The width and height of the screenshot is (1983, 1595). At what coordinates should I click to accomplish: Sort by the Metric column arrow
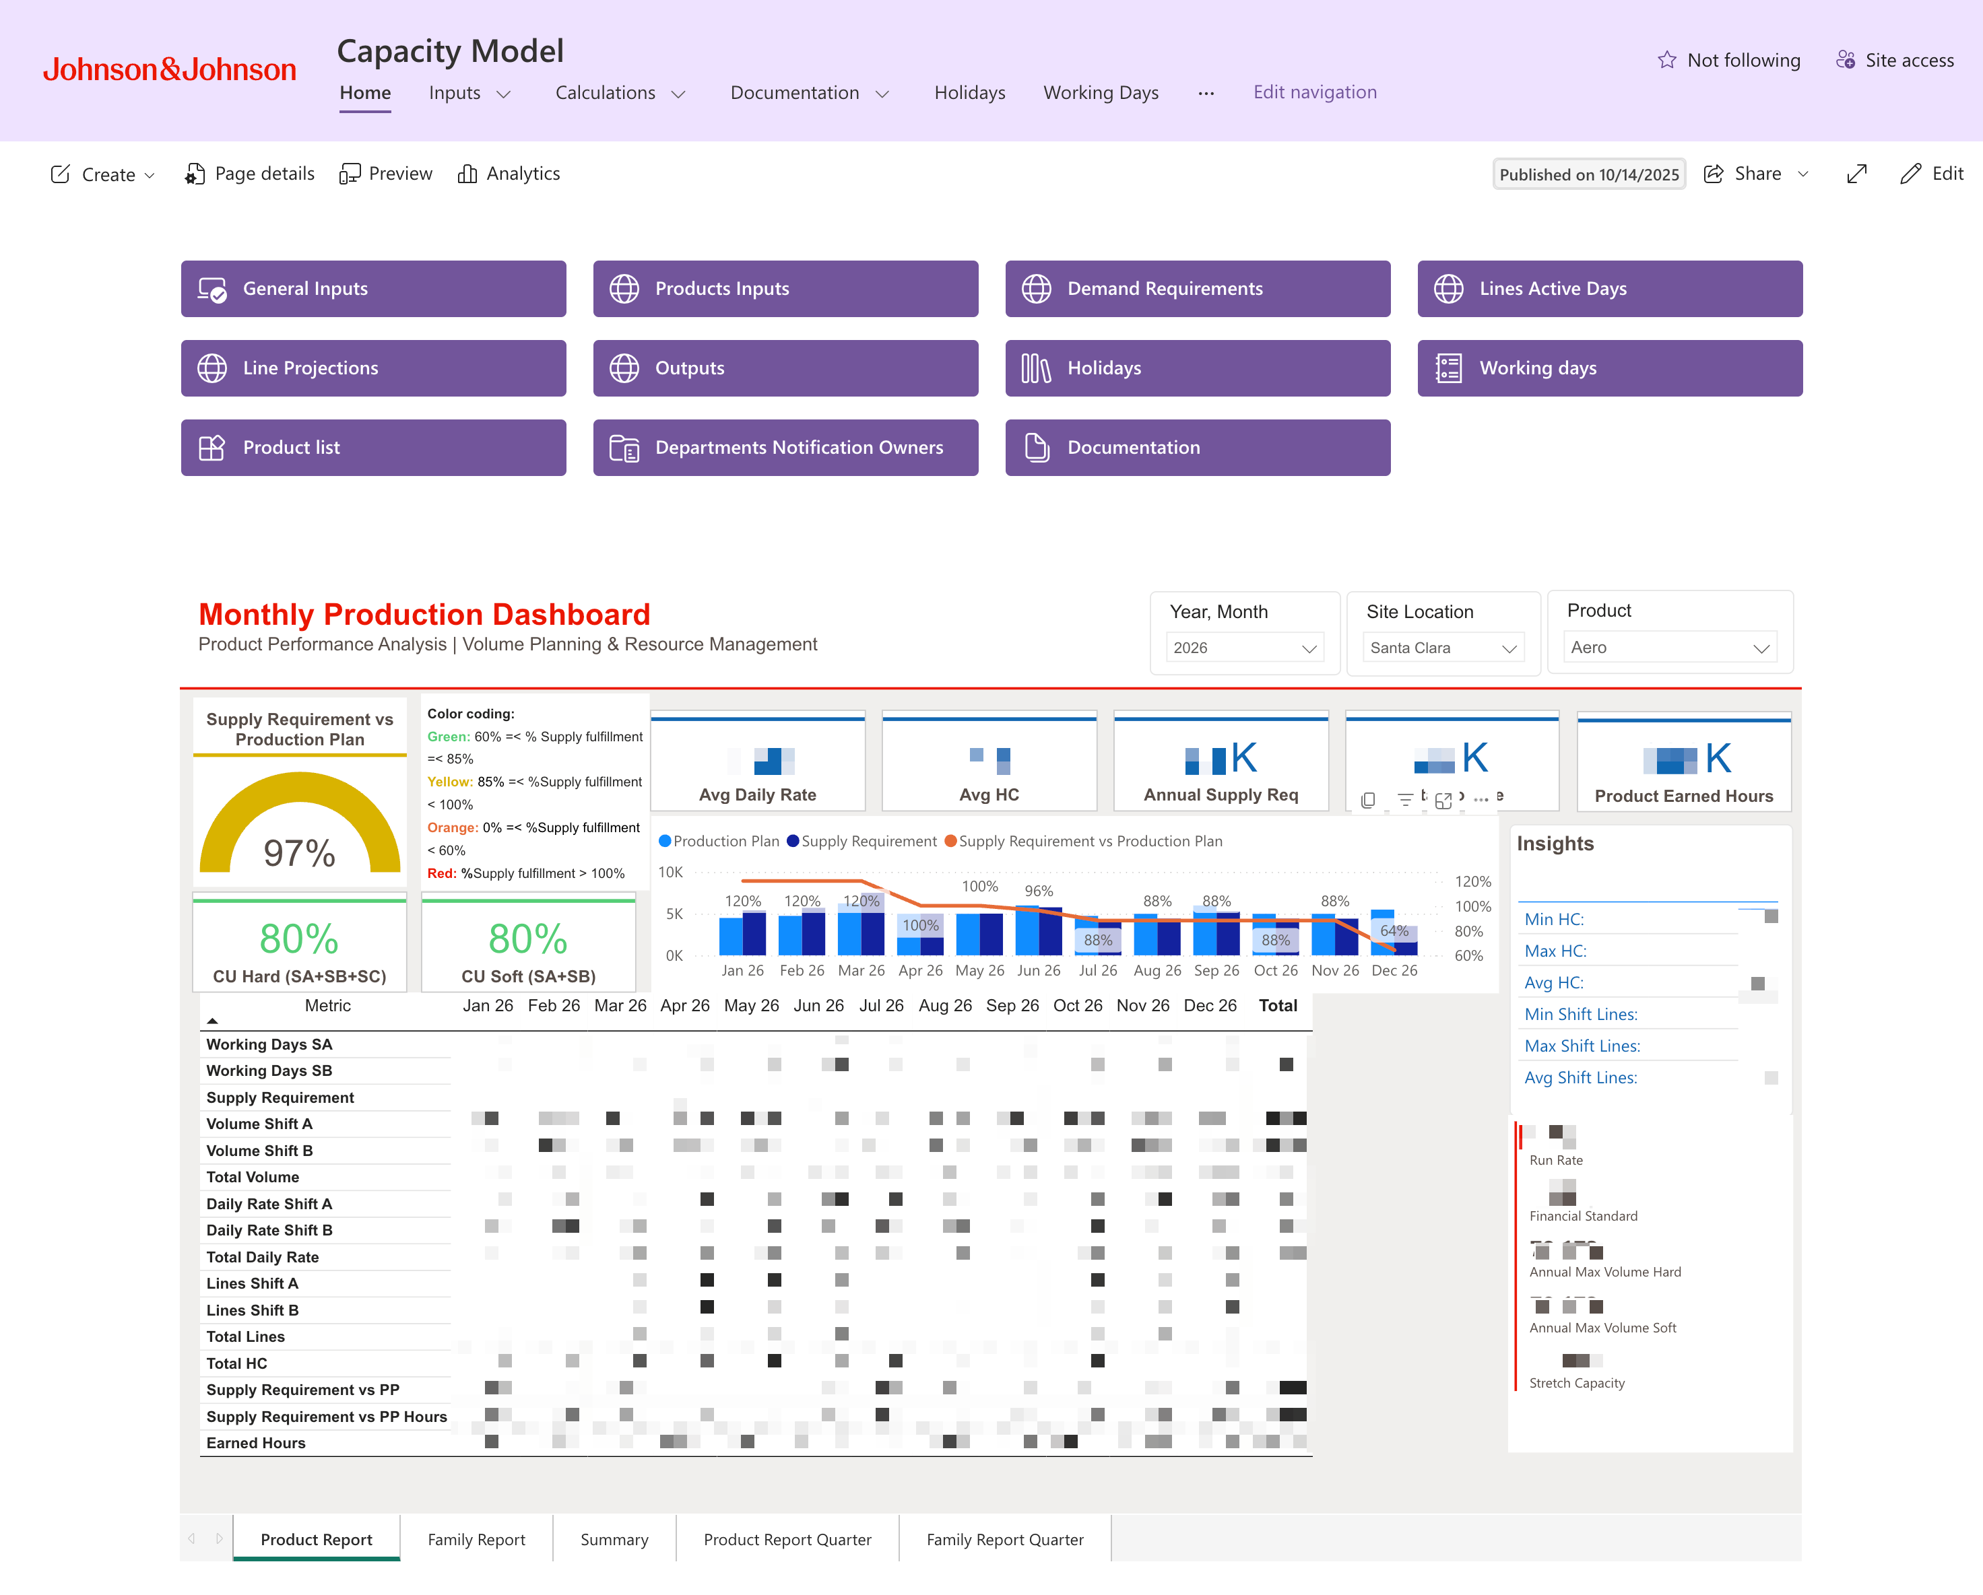[x=212, y=1021]
